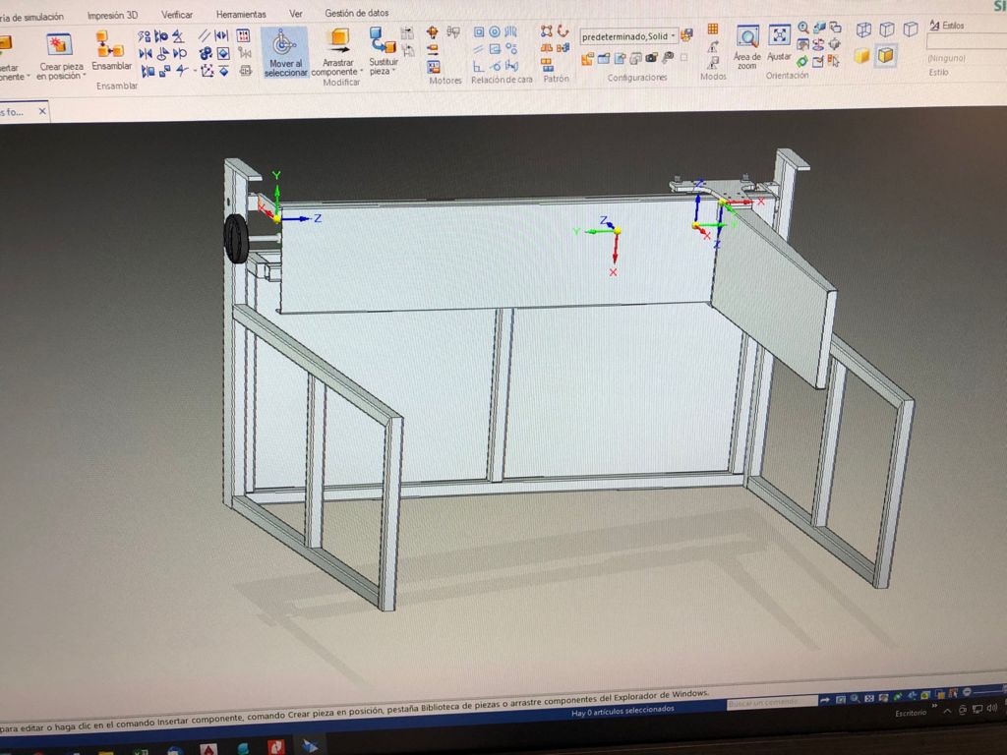Viewport: 1007px width, 755px height.
Task: Click the simulate motor icon in Motores
Action: coord(434,66)
